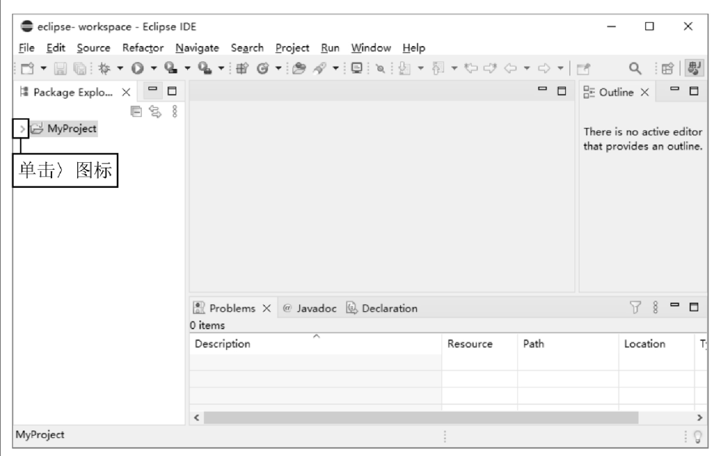The width and height of the screenshot is (719, 456).
Task: Click the round Run play icon
Action: coord(137,68)
